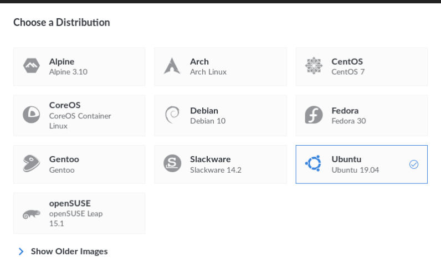Choose the CoreOS distribution title
The height and width of the screenshot is (278, 441).
click(65, 105)
